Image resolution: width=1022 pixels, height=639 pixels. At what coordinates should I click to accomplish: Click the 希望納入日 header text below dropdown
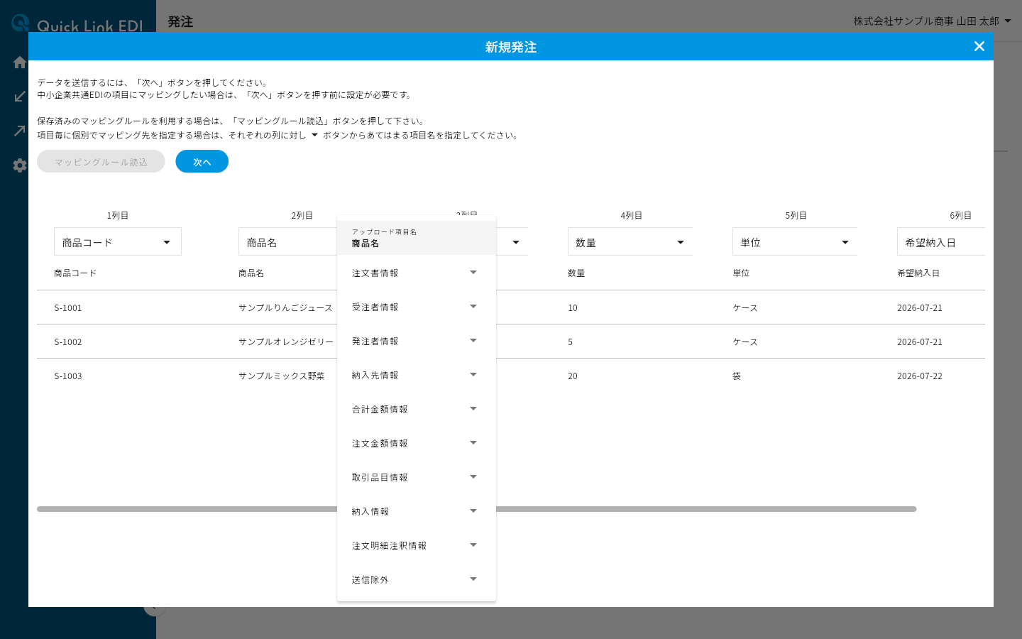(x=918, y=273)
